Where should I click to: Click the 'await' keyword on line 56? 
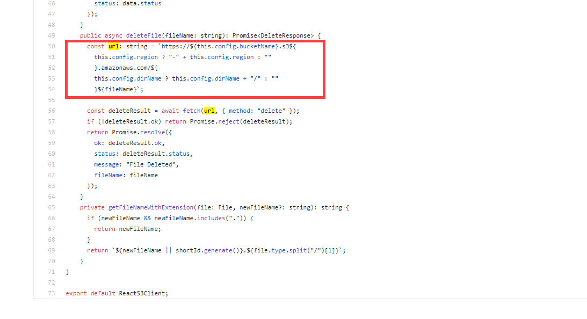(x=170, y=111)
